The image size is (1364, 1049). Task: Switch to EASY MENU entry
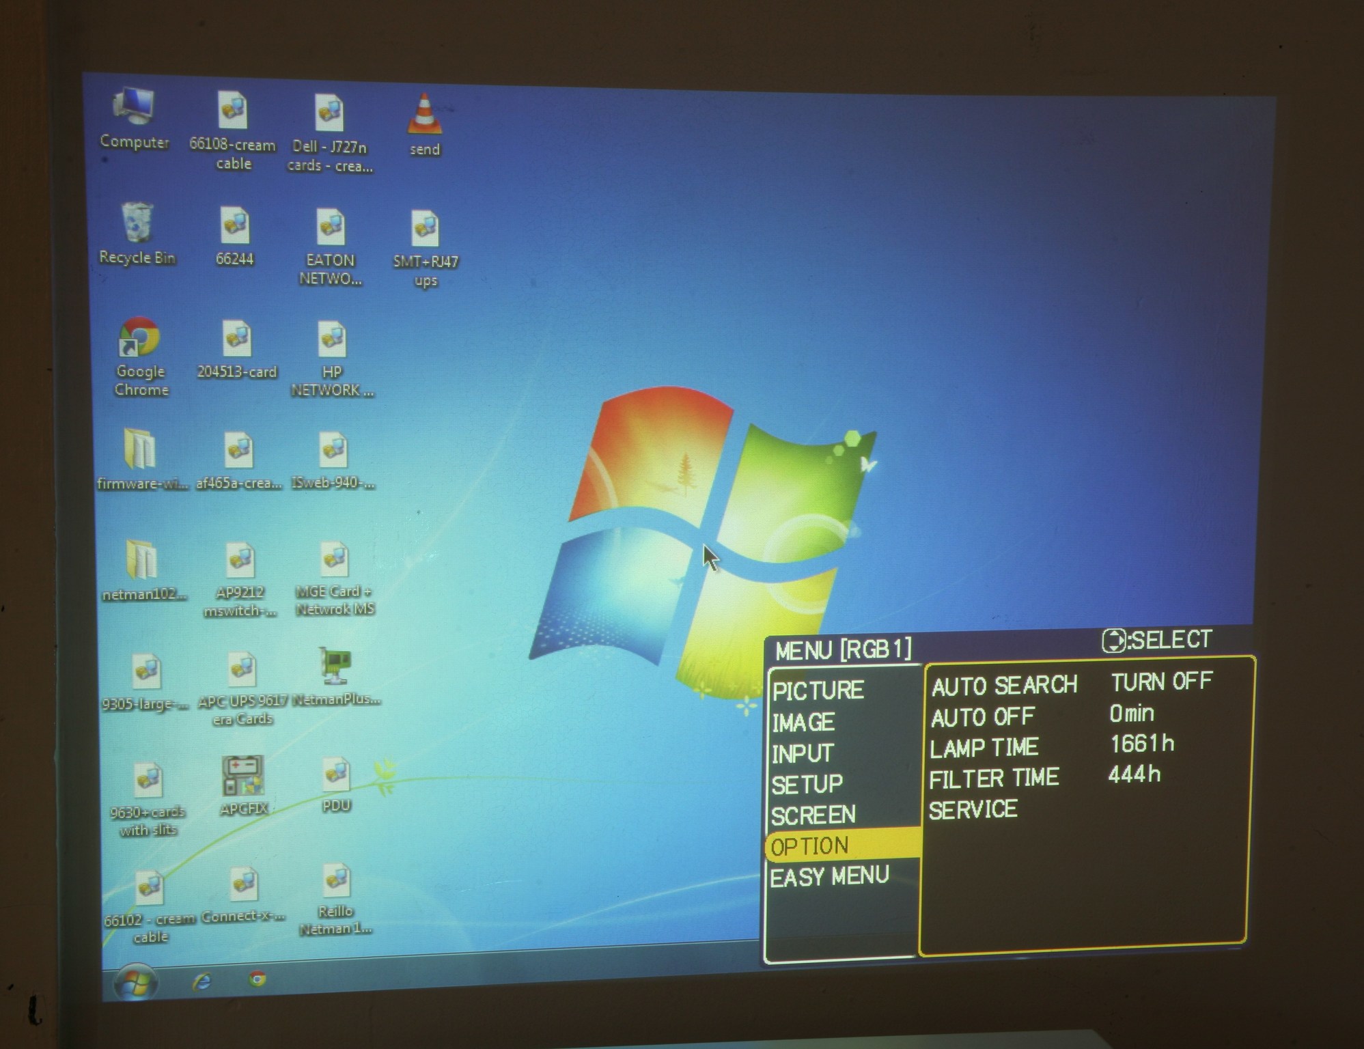pos(830,876)
